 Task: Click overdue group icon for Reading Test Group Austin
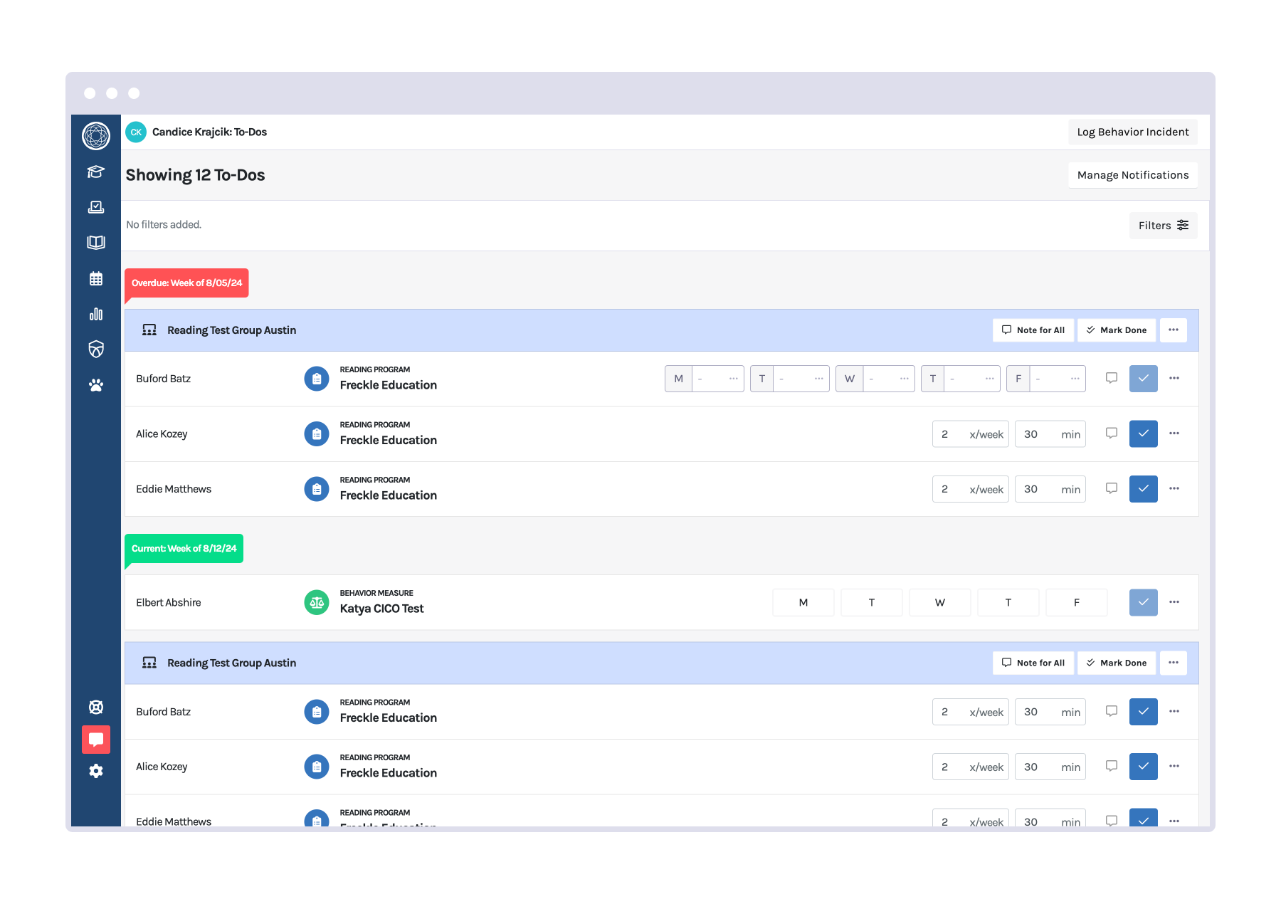149,330
